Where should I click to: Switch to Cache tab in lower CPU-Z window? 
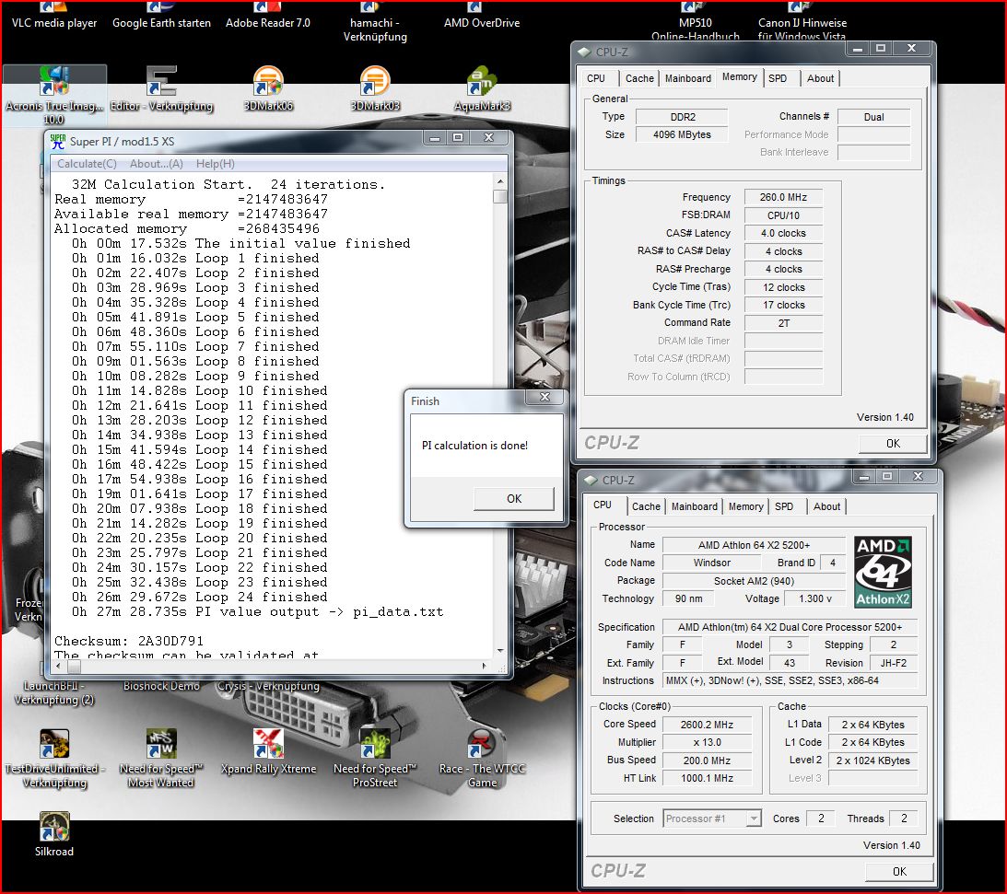tap(646, 506)
